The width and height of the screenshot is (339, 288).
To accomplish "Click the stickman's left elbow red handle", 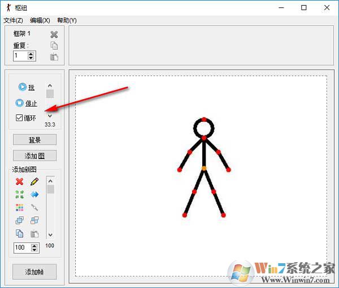I will (x=190, y=152).
